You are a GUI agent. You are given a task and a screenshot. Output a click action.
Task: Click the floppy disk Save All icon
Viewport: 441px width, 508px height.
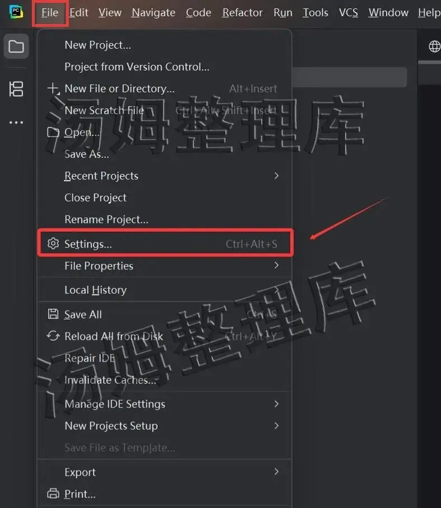click(53, 314)
